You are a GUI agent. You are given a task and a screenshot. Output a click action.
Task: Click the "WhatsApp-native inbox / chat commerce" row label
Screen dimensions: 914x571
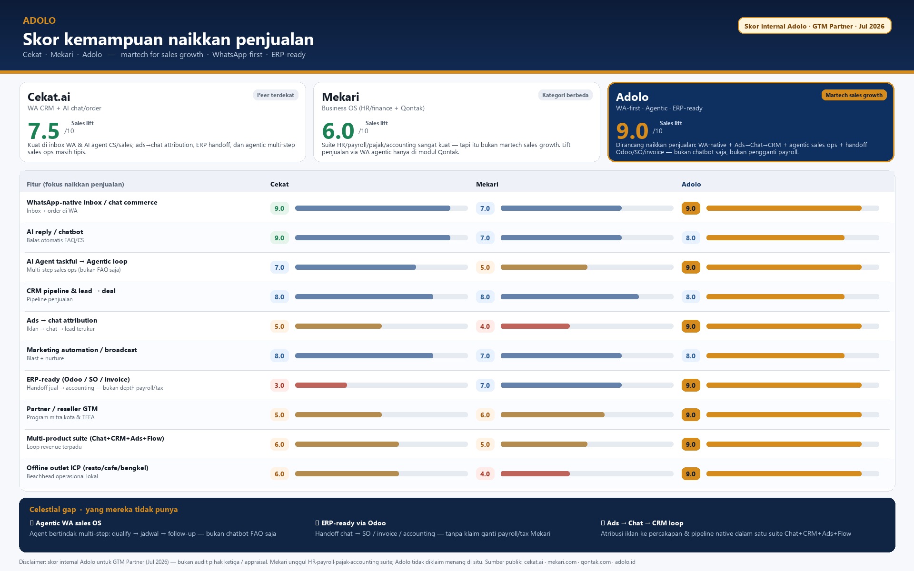[x=92, y=202]
